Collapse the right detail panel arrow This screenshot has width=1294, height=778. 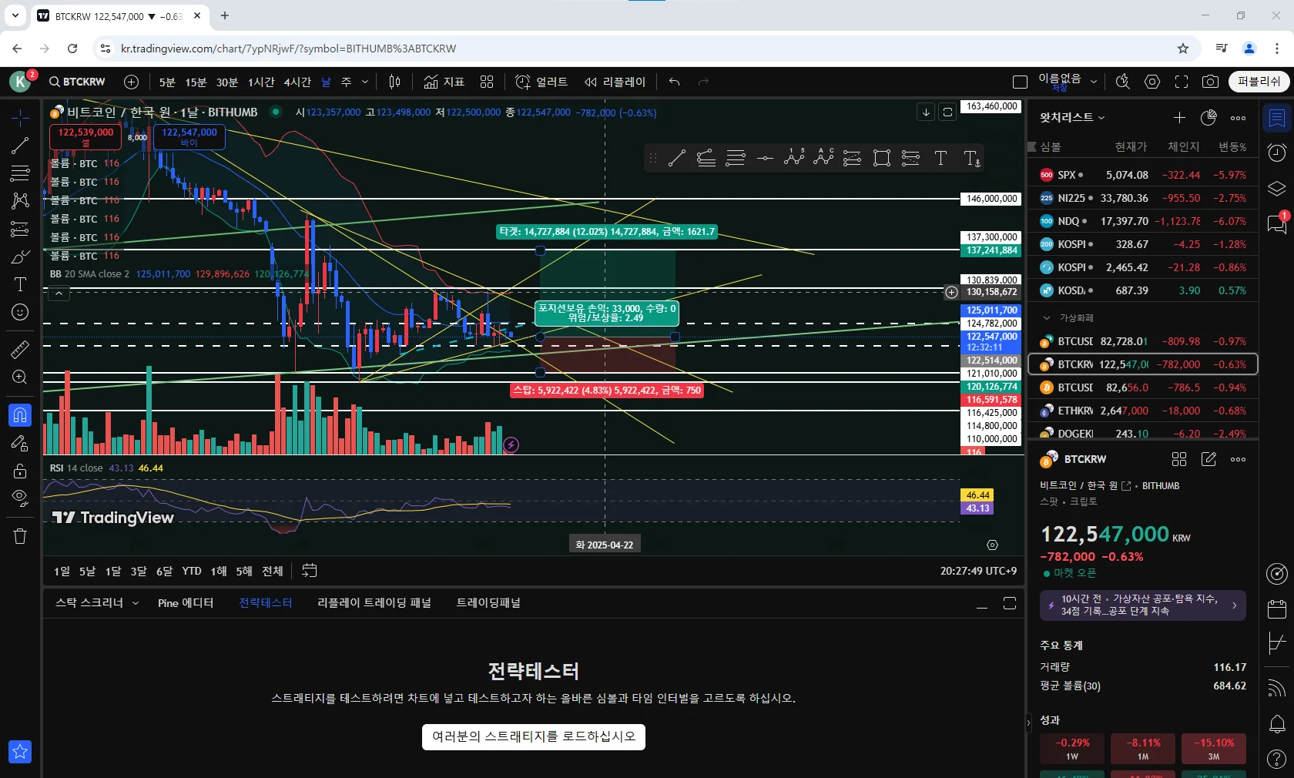point(1028,723)
